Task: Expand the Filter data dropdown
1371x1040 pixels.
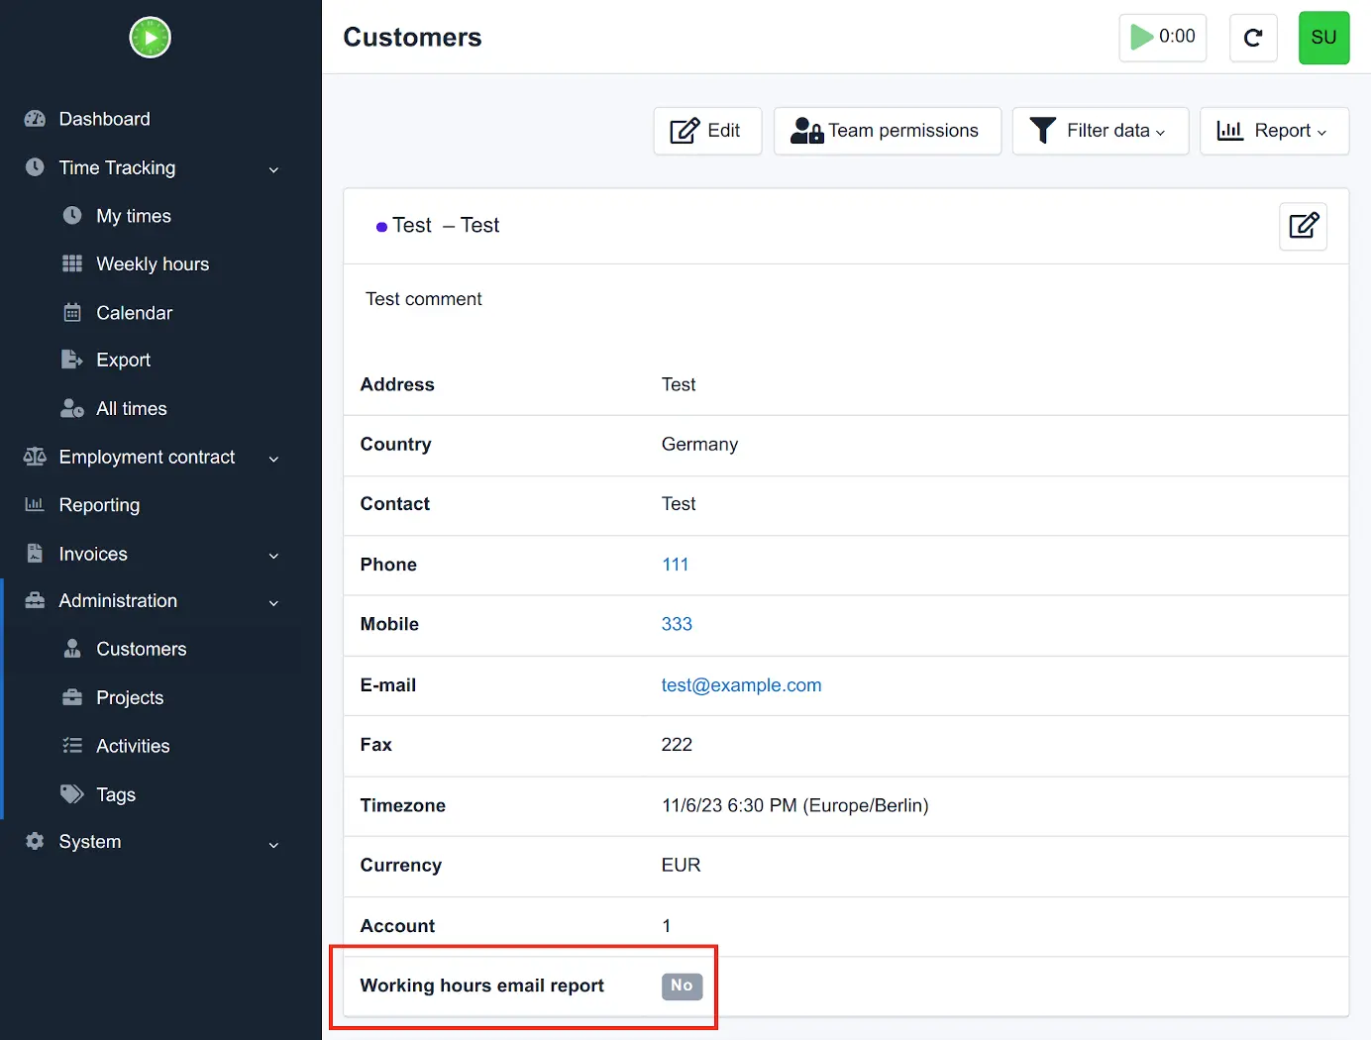Action: pyautogui.click(x=1100, y=131)
